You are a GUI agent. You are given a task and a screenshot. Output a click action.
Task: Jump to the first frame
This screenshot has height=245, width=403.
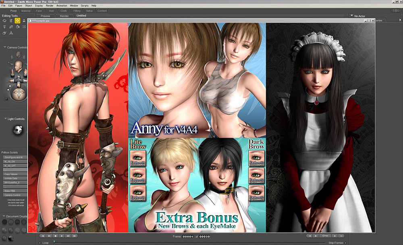point(43,236)
